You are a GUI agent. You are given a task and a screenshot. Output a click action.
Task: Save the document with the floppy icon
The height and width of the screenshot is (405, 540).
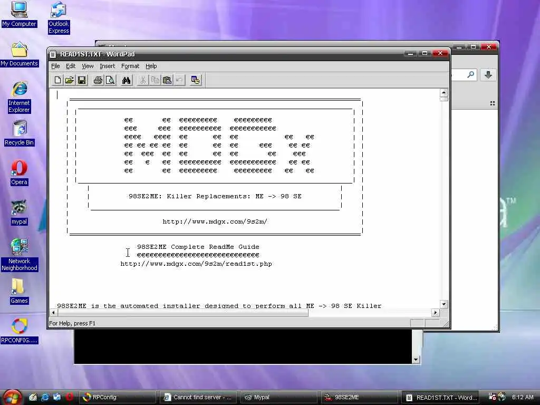coord(82,80)
